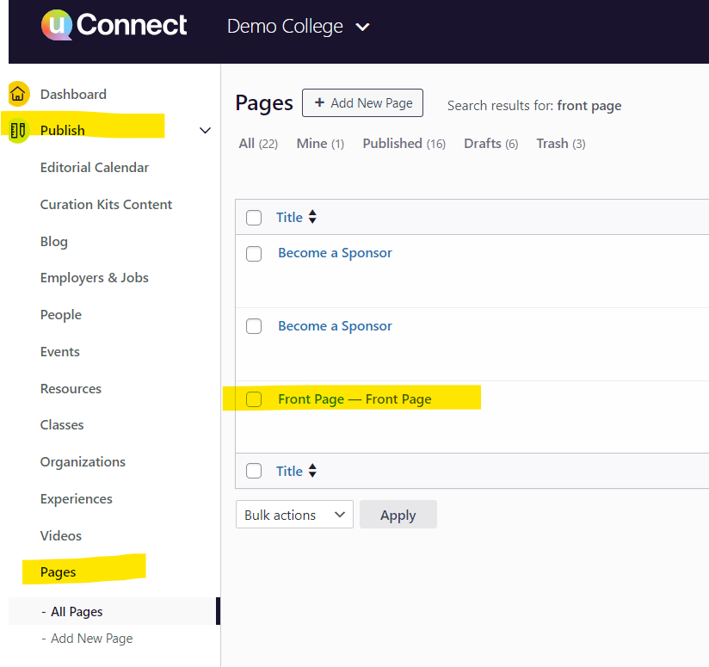Toggle select-all checkbox in bottom Title row
Image resolution: width=709 pixels, height=667 pixels.
tap(254, 471)
